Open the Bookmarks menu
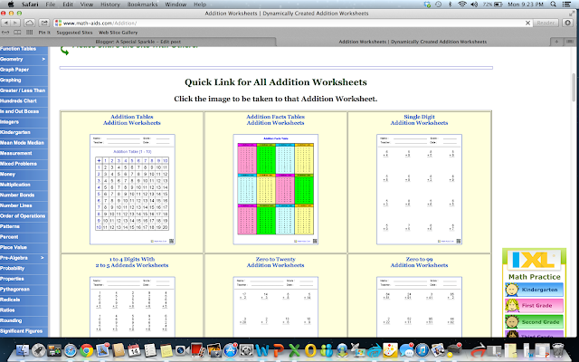The width and height of the screenshot is (579, 362). click(x=142, y=5)
